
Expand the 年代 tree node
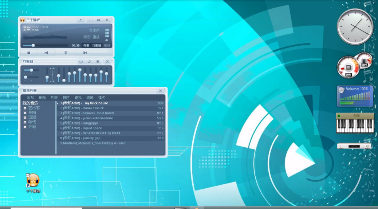25,122
